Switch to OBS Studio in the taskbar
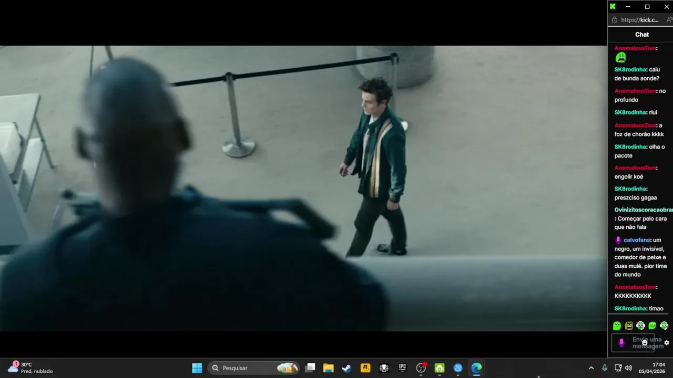 point(421,368)
